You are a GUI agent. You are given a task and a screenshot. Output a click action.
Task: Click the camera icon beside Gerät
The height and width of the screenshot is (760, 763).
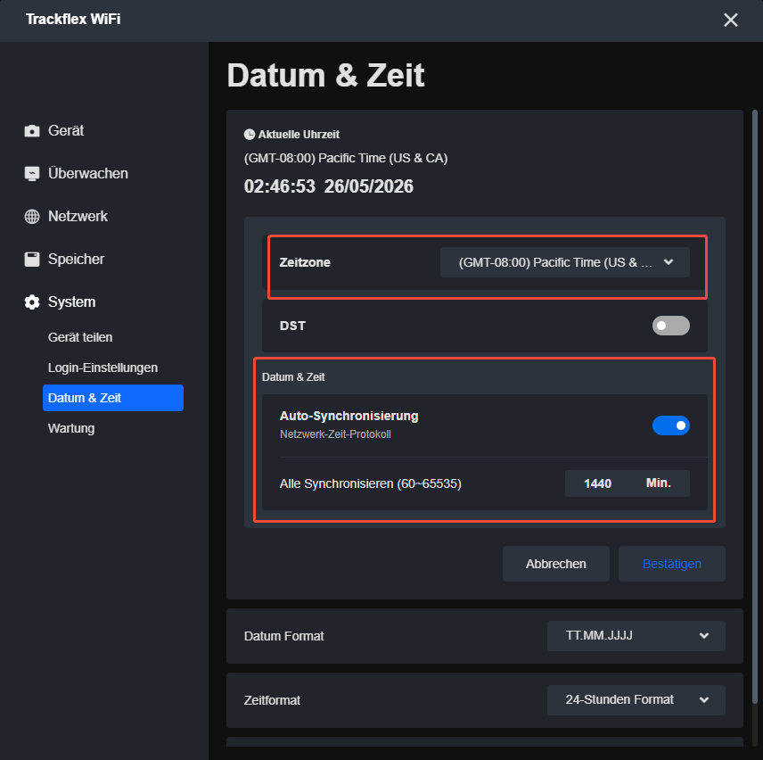pyautogui.click(x=32, y=130)
